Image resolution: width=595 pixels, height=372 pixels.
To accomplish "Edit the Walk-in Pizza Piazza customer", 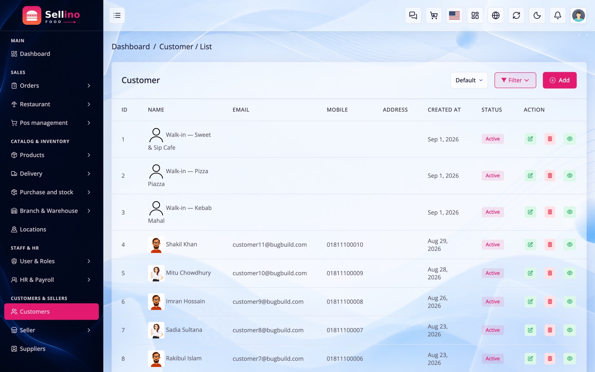I will (531, 176).
